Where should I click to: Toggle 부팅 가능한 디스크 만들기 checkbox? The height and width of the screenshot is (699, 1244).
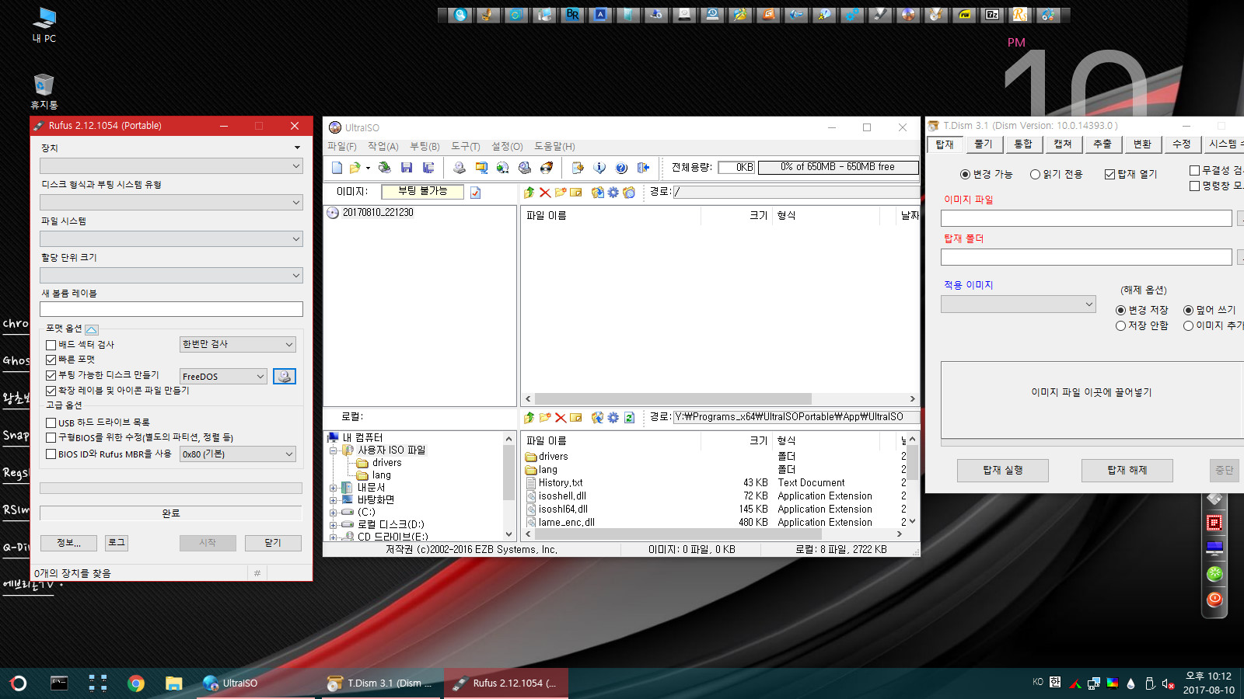(51, 375)
